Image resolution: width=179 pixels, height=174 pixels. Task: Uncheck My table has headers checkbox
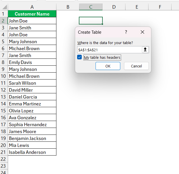click(79, 57)
